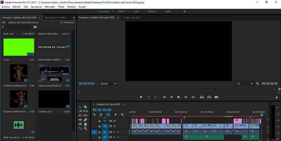Play the program sequence

(179, 97)
